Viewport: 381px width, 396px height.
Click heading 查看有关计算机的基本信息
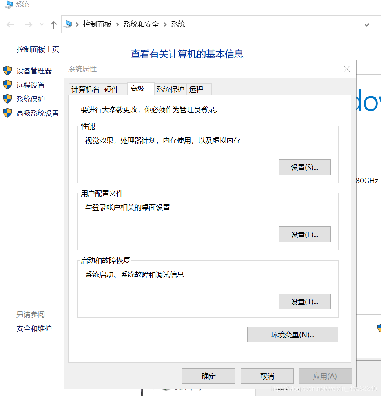[x=187, y=54]
